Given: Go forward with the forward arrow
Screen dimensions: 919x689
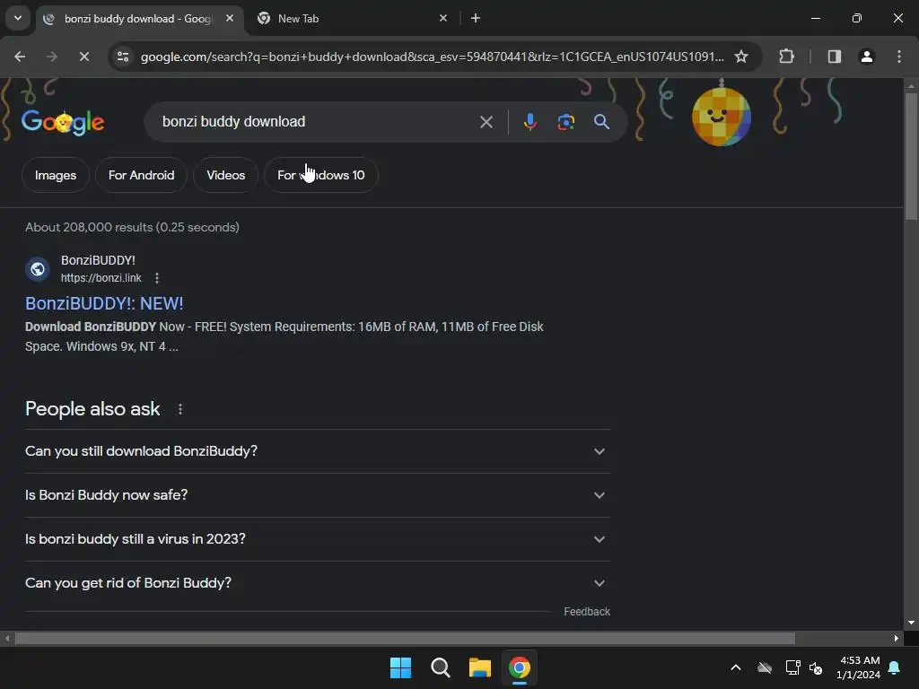Looking at the screenshot, I should [x=51, y=57].
